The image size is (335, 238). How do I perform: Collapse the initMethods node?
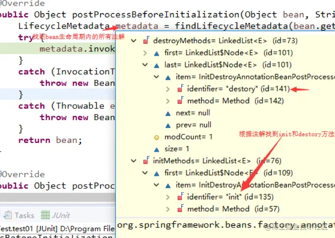pyautogui.click(x=134, y=161)
